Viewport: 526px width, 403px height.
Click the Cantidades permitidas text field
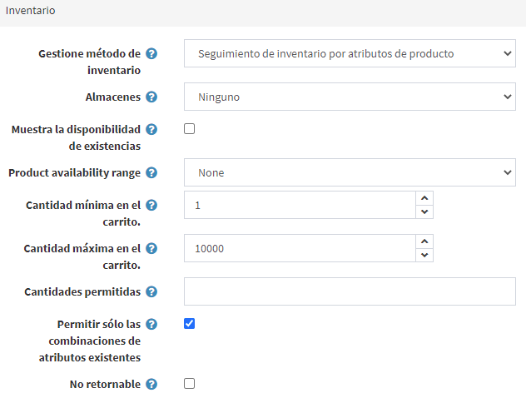coord(350,291)
